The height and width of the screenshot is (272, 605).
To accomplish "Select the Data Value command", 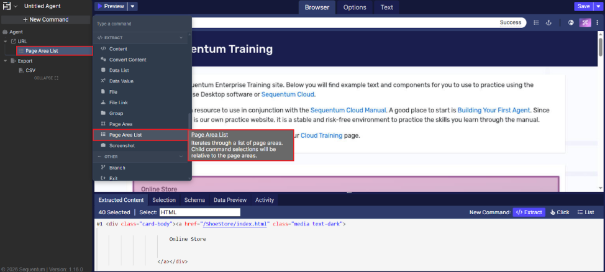I will point(121,81).
